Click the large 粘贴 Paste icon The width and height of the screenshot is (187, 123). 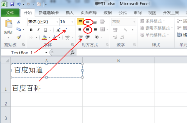pyautogui.click(x=8, y=23)
